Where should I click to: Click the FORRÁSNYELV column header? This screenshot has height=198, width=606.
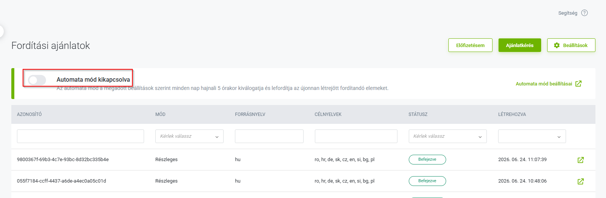pos(250,114)
